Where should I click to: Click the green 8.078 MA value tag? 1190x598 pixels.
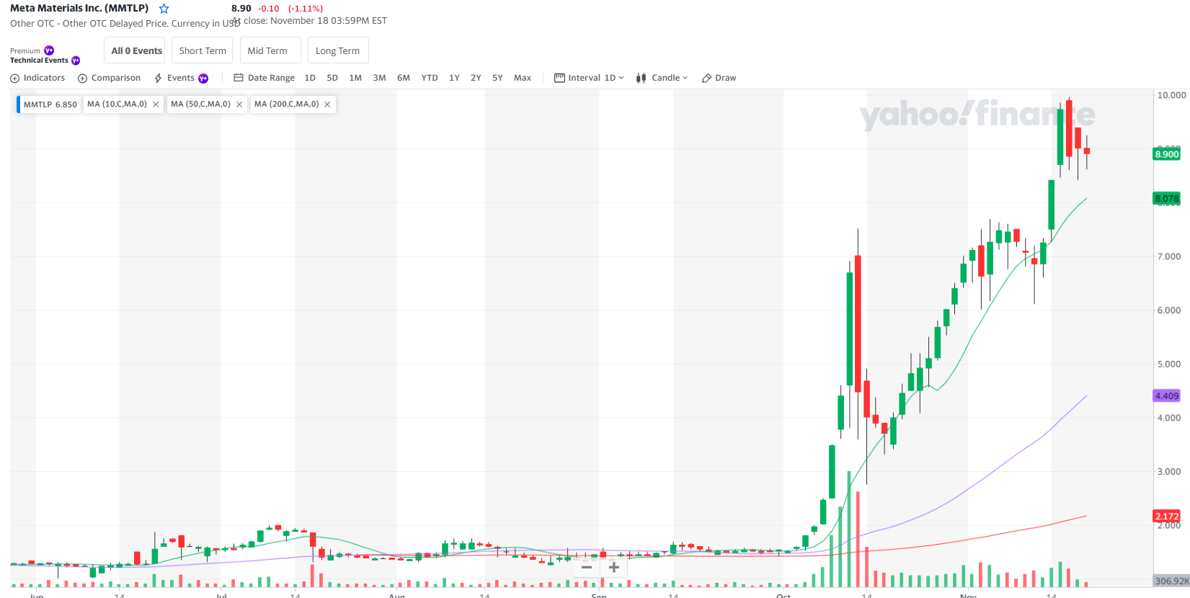pos(1167,199)
